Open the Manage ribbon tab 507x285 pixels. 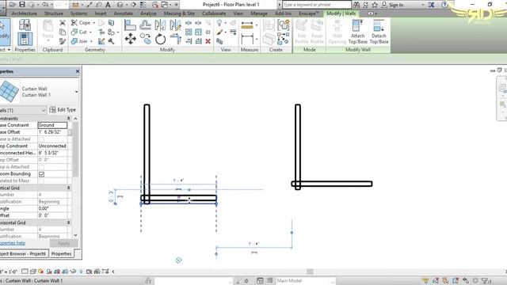(259, 13)
